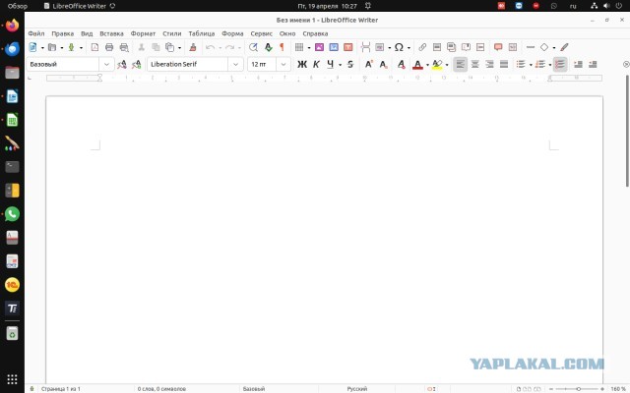Open the Правка menu
This screenshot has height=393, width=630.
click(63, 33)
